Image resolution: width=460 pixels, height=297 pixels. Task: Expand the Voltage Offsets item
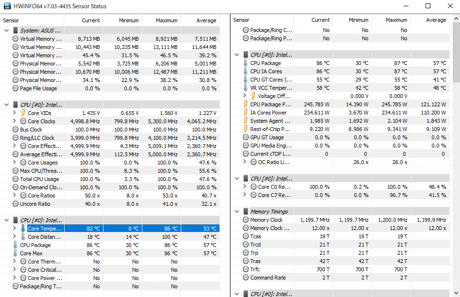tap(245, 96)
